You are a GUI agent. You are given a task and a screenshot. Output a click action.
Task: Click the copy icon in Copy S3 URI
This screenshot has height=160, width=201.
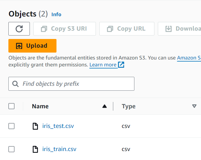[x=44, y=29]
